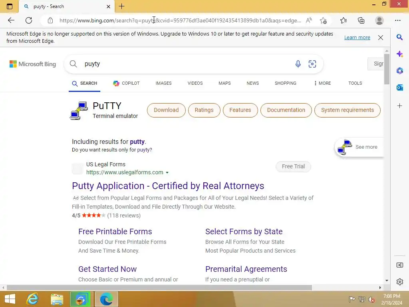409x307 pixels.
Task: Open sidebar settings gear
Action: point(399,282)
